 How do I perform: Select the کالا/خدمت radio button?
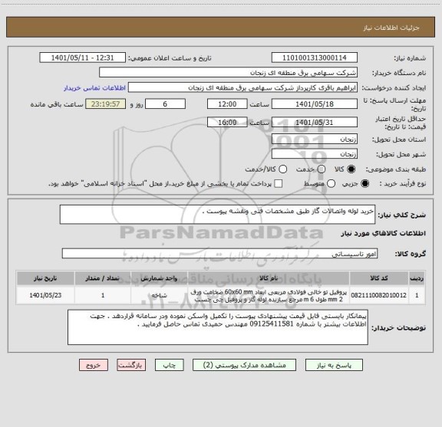pyautogui.click(x=282, y=169)
